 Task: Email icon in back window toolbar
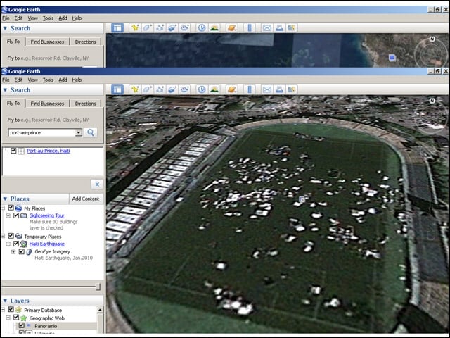coord(266,28)
